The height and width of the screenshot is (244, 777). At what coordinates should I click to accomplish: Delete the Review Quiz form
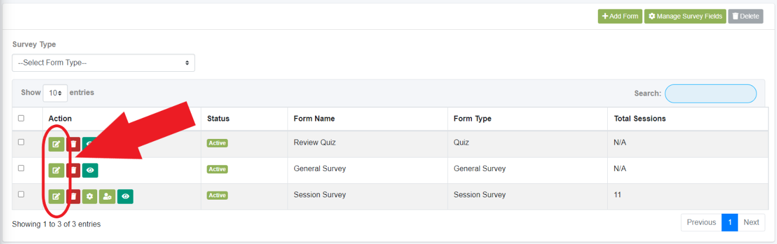click(x=73, y=144)
